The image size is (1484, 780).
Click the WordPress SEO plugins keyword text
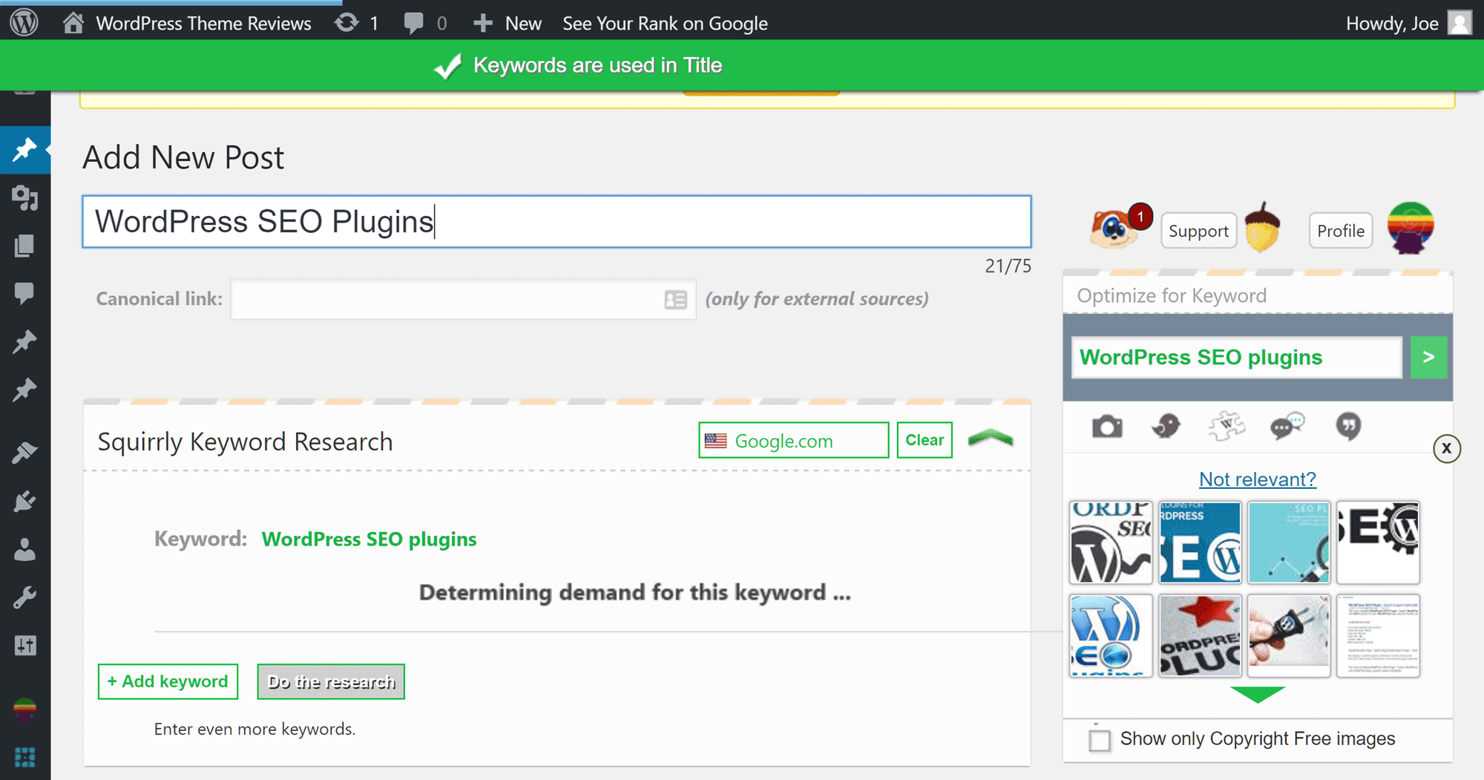(369, 539)
